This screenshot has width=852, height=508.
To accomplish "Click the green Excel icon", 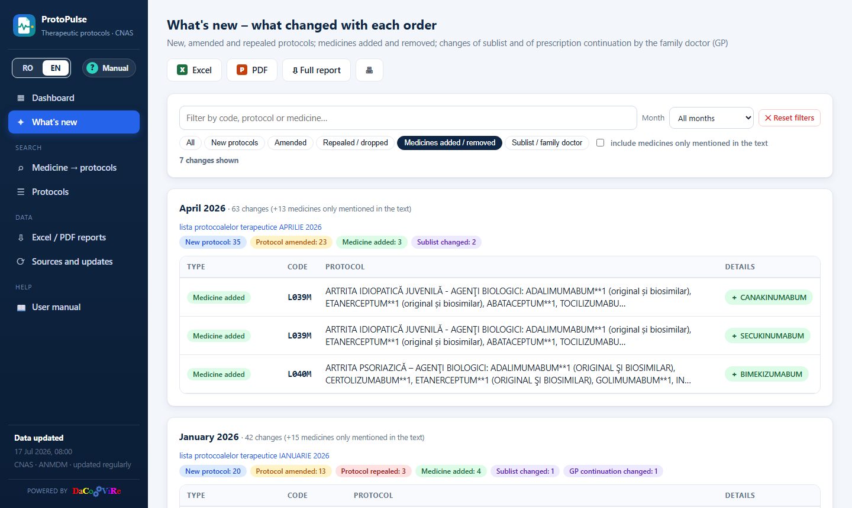I will tap(182, 70).
